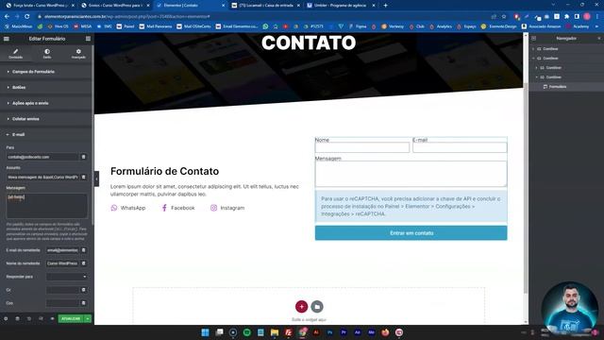The height and width of the screenshot is (340, 604).
Task: Click the form's E-mail input on the page
Action: click(460, 147)
